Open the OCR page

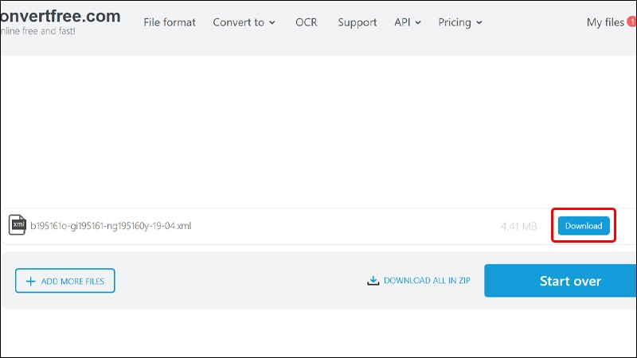click(x=307, y=22)
